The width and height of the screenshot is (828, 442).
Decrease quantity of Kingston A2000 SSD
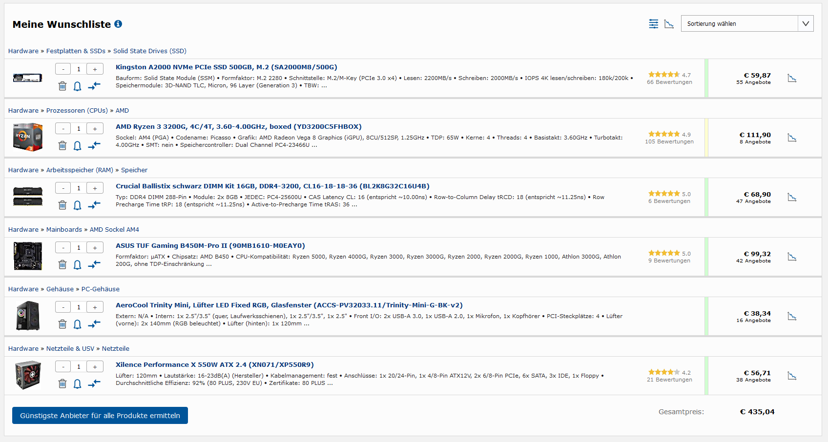(63, 69)
